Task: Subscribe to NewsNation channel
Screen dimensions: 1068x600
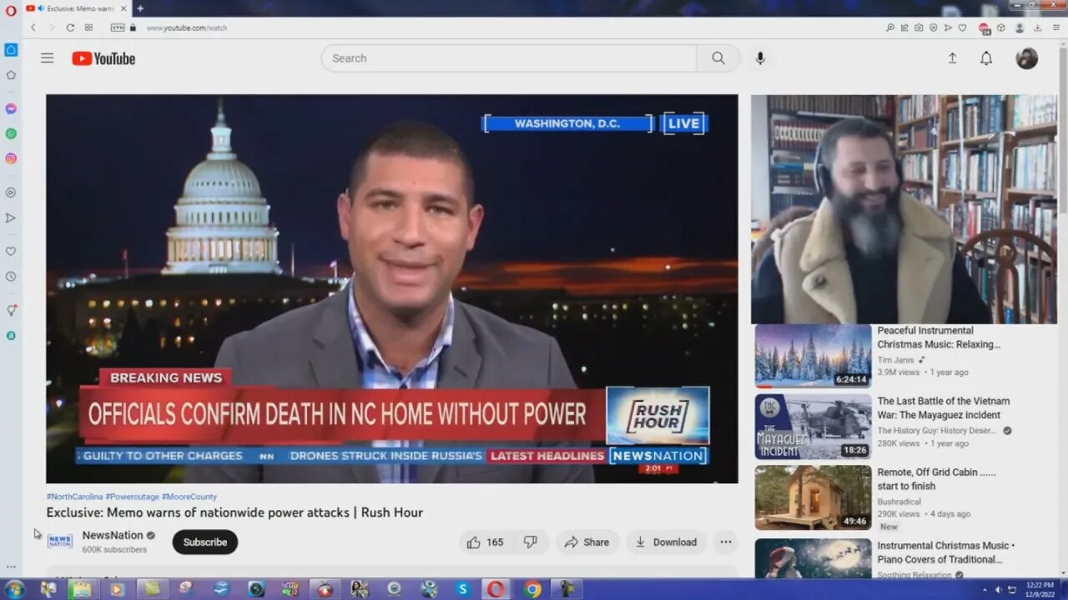Action: (x=205, y=542)
